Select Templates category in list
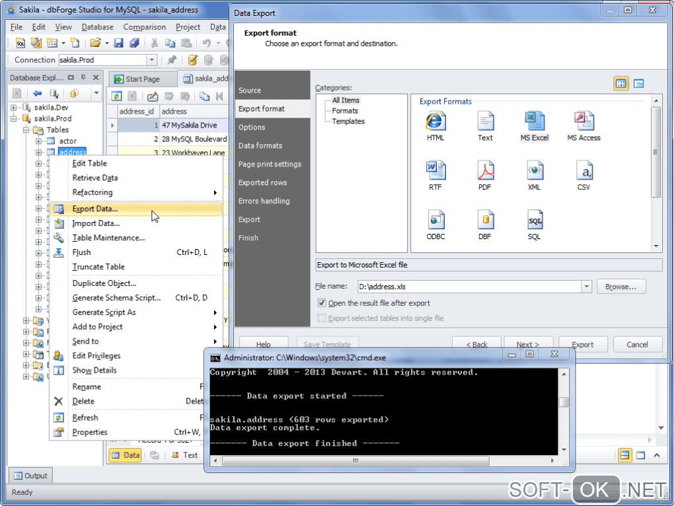The height and width of the screenshot is (506, 674). [x=348, y=122]
